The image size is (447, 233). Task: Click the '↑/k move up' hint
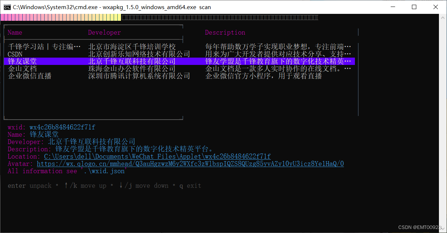(85, 186)
